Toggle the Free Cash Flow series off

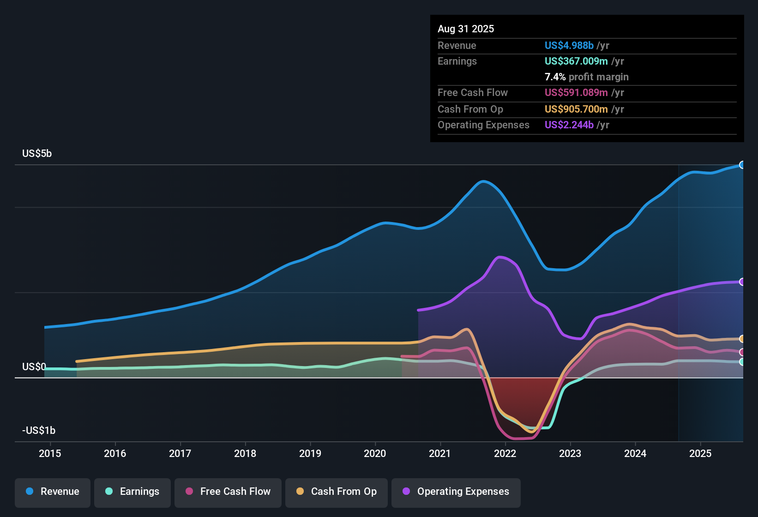click(x=228, y=492)
